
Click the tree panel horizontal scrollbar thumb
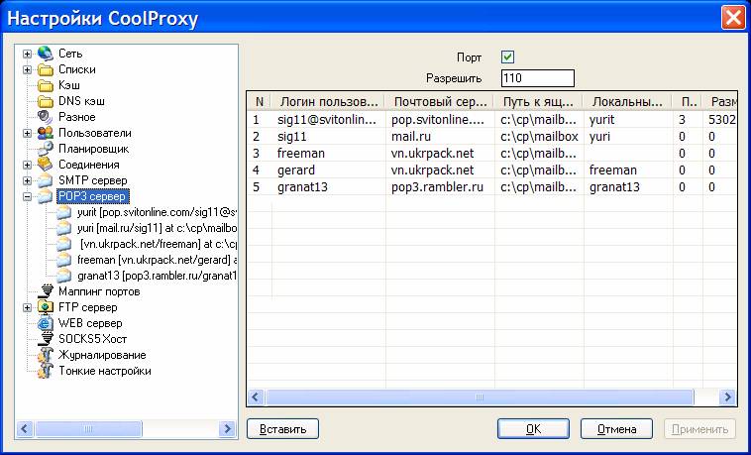point(88,428)
